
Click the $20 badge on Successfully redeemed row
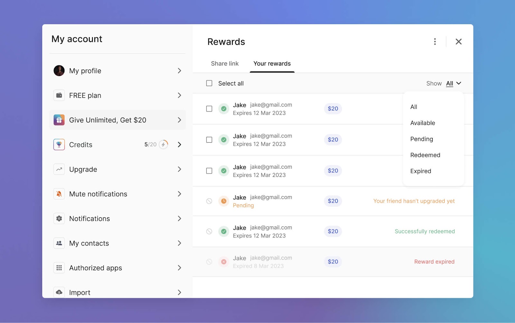click(x=333, y=231)
